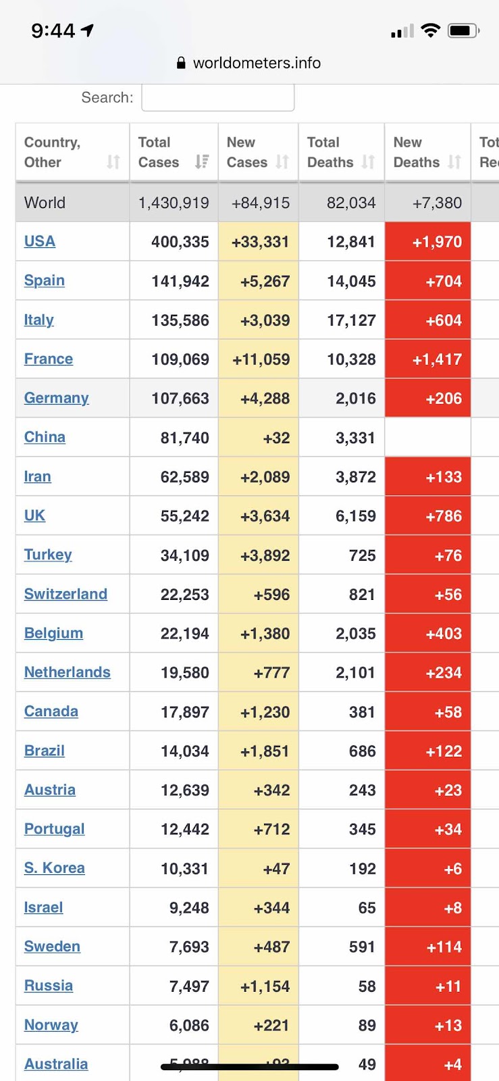Screen dimensions: 499x1081
Task: Open the Switzerland country link
Action: tap(65, 594)
